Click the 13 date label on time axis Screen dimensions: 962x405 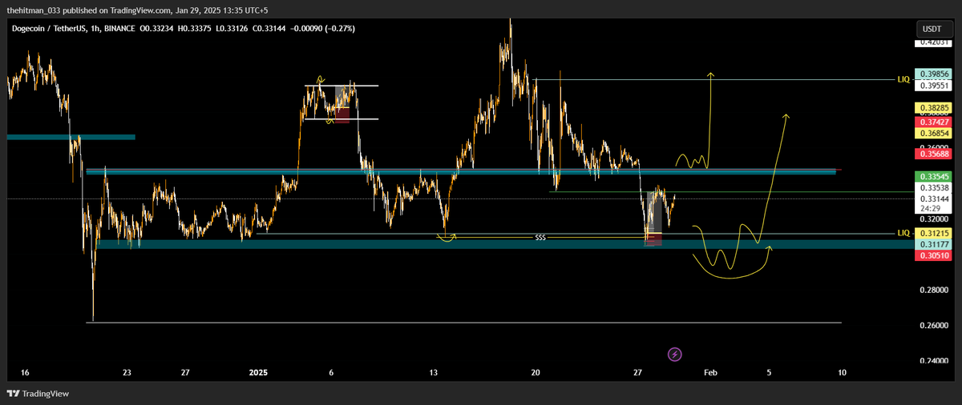pos(434,373)
